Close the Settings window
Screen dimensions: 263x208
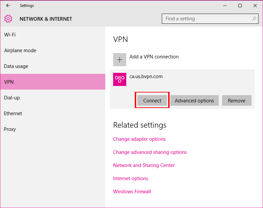coord(255,6)
